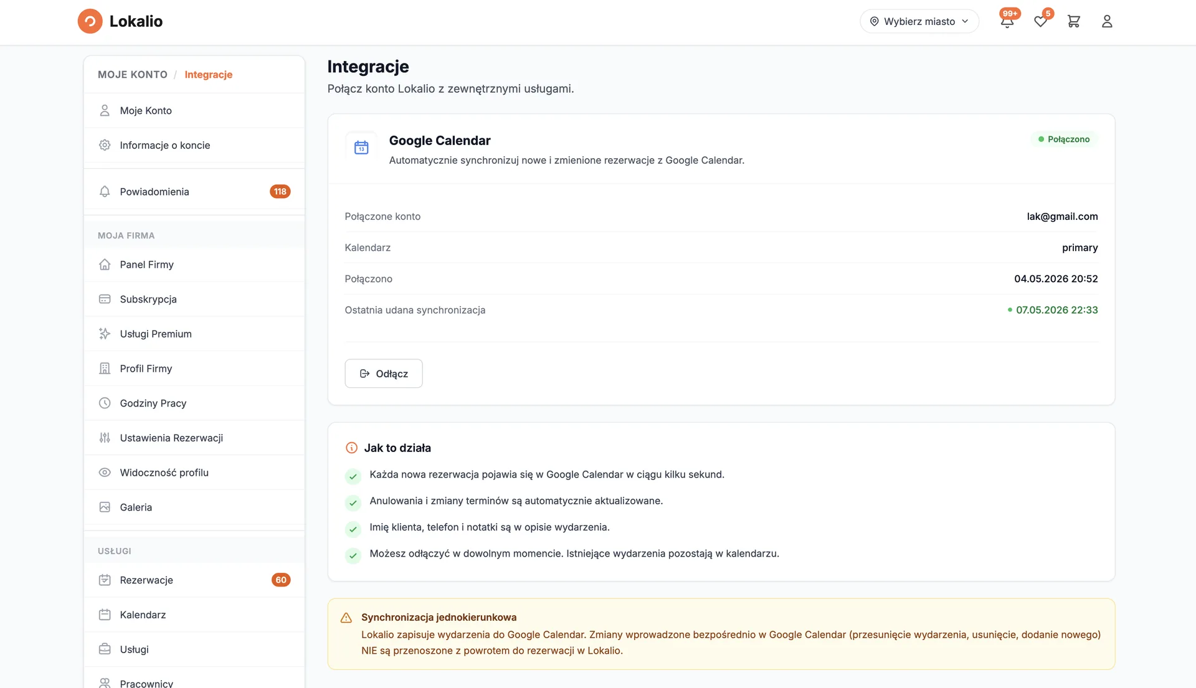Click the 99+ badge on notifications bell

(x=1010, y=14)
